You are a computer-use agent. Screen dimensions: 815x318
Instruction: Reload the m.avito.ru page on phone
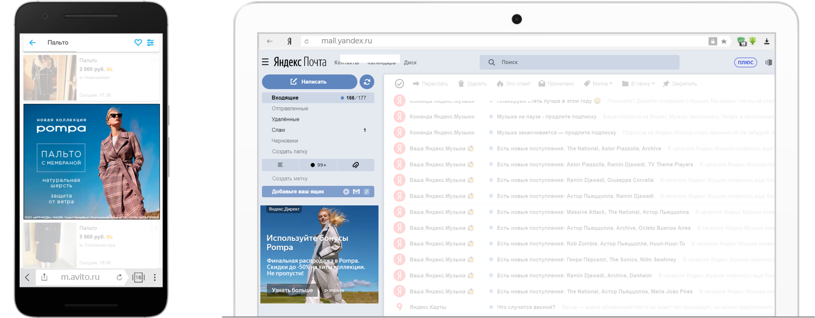pos(119,277)
